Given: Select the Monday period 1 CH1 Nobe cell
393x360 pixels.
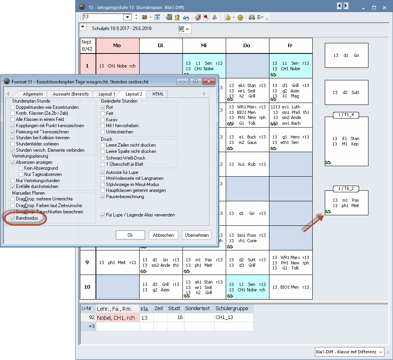Looking at the screenshot, I should (x=117, y=66).
